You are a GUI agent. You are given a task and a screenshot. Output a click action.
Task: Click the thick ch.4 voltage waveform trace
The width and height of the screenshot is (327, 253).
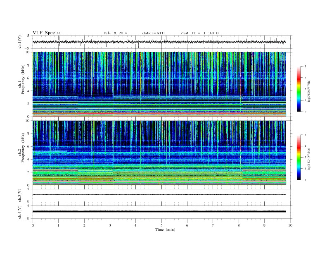(x=159, y=212)
